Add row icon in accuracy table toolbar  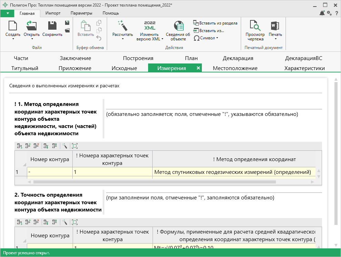coord(20,222)
